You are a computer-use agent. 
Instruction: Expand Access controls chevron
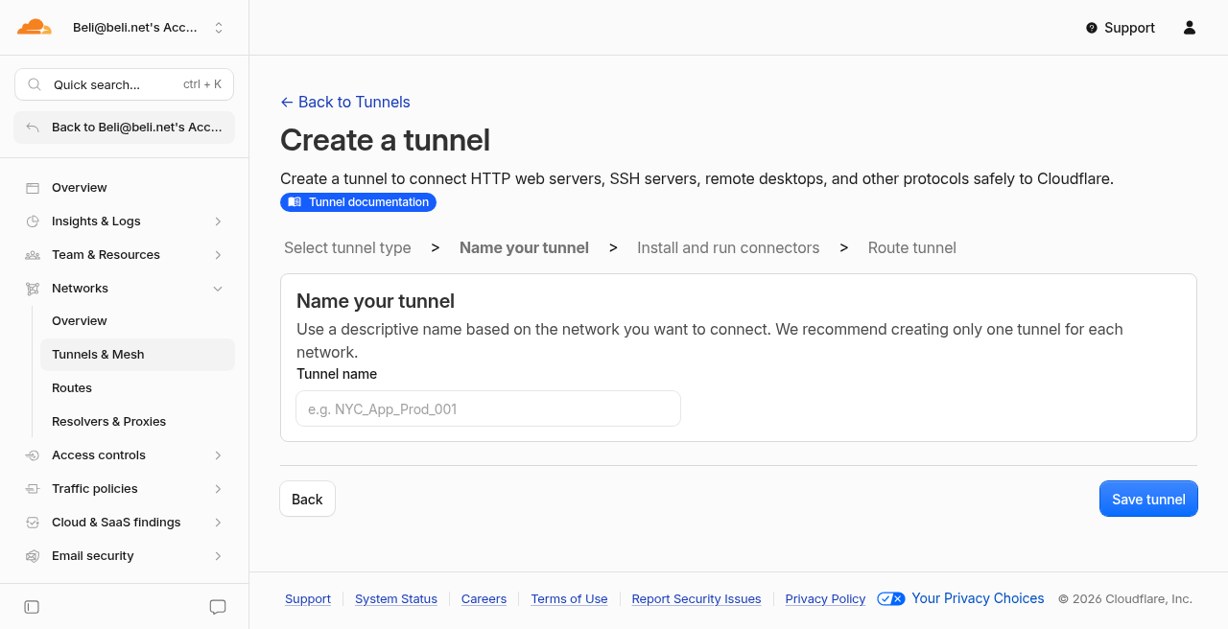(218, 455)
